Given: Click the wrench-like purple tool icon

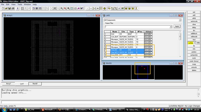Looking at the screenshot, I should [78, 8].
